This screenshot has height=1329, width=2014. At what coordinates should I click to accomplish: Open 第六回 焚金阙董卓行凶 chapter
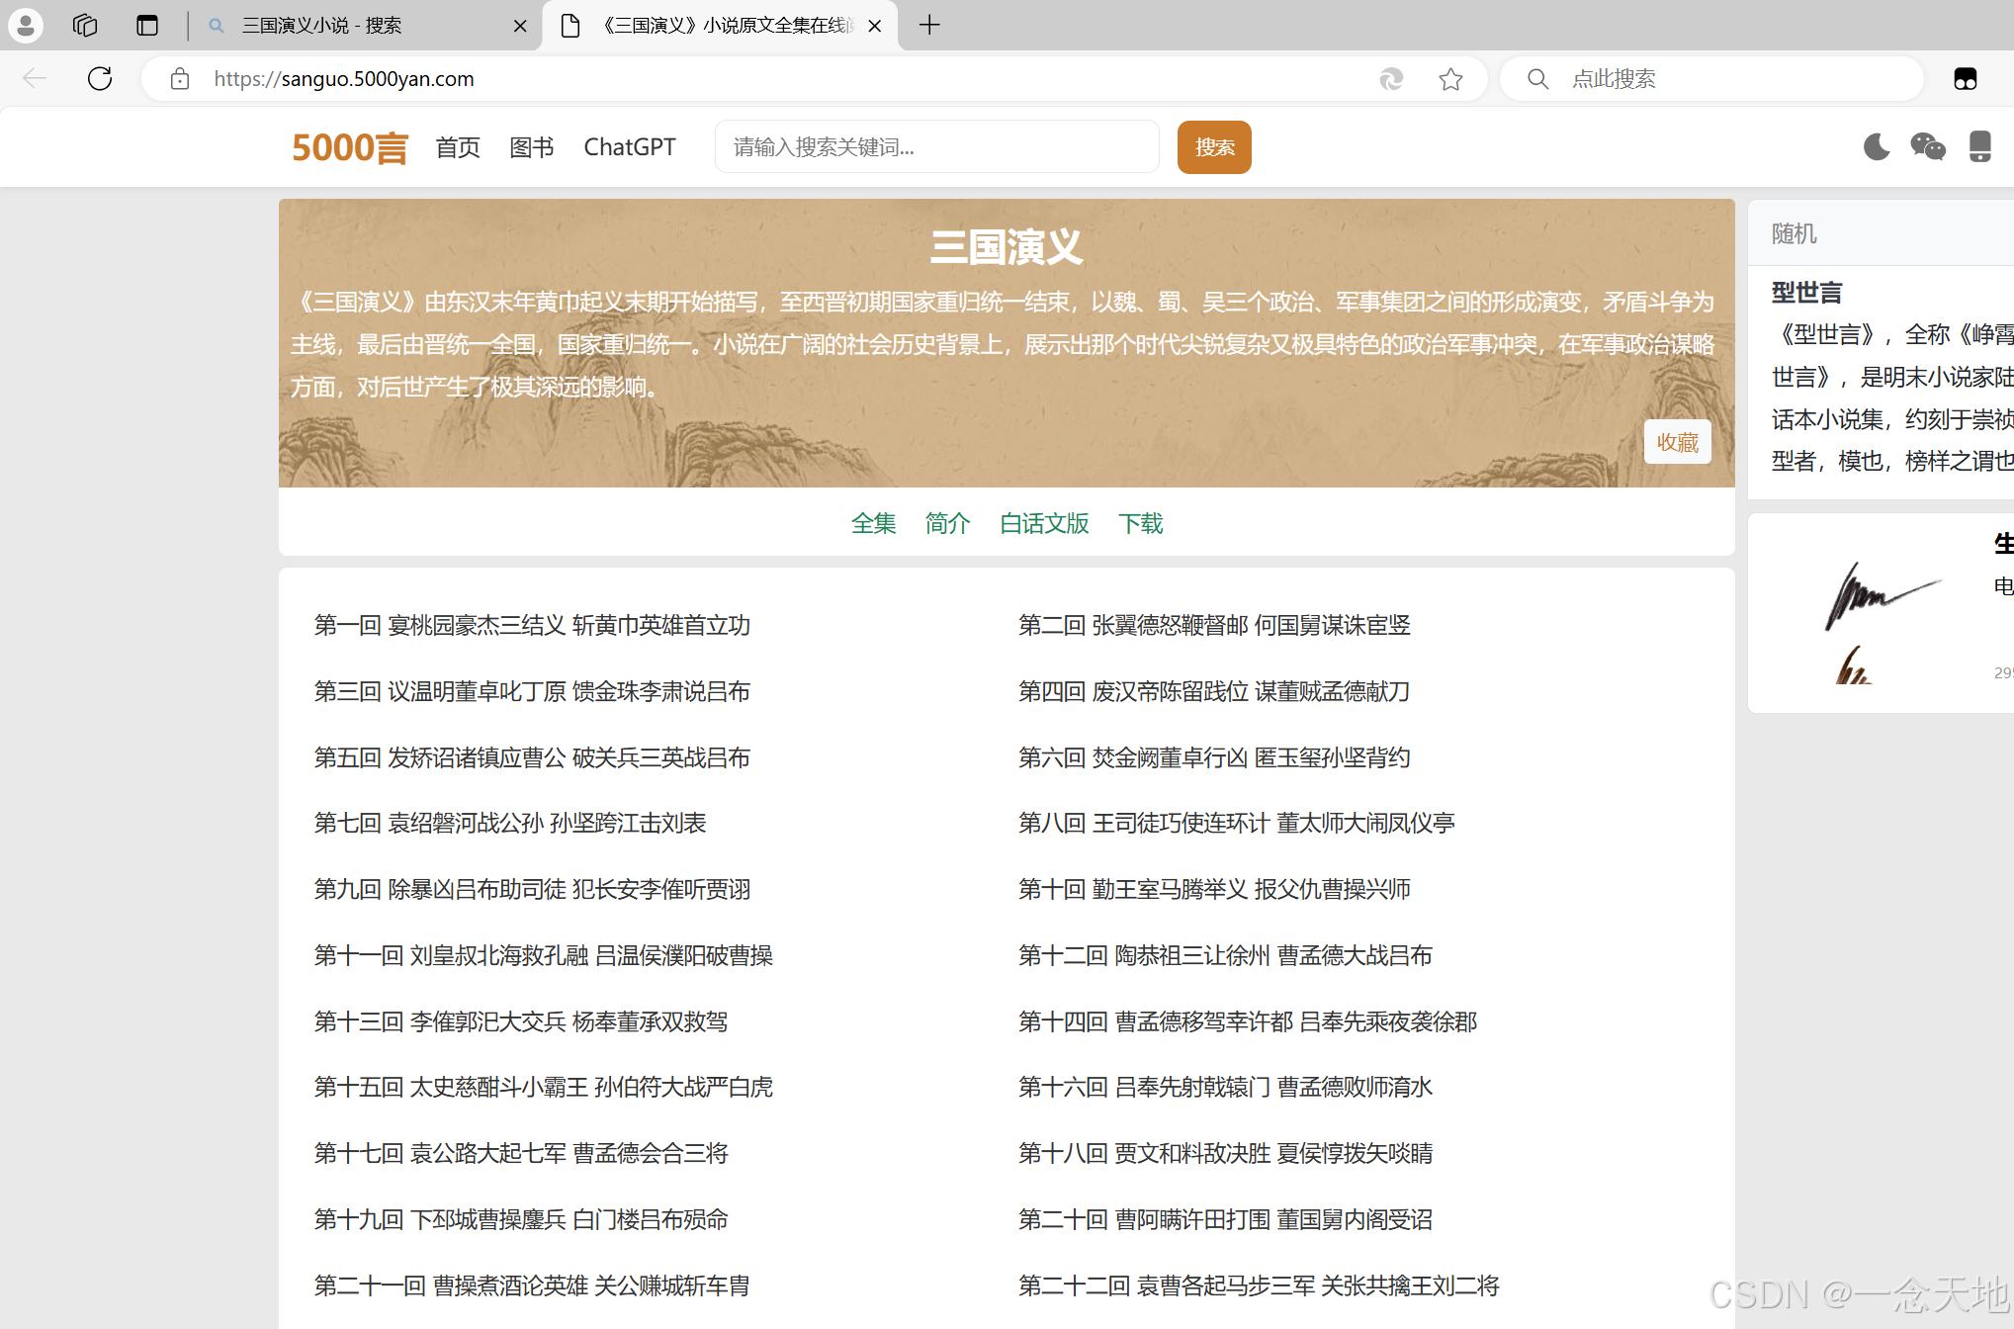(x=1214, y=757)
